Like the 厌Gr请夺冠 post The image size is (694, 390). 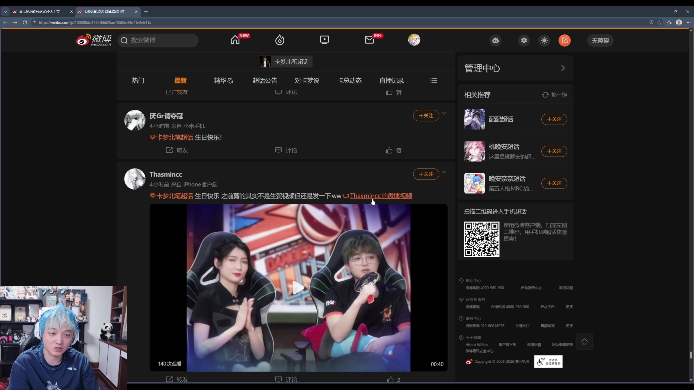pos(389,150)
